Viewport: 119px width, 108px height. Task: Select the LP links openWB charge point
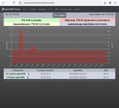(x=15, y=77)
